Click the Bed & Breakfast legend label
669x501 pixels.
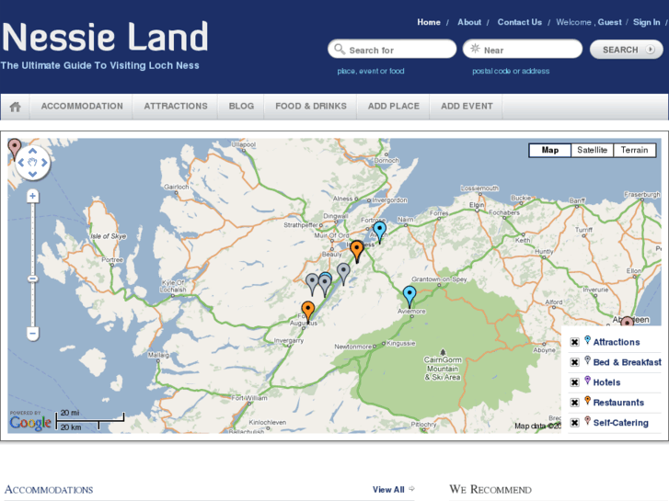click(628, 362)
